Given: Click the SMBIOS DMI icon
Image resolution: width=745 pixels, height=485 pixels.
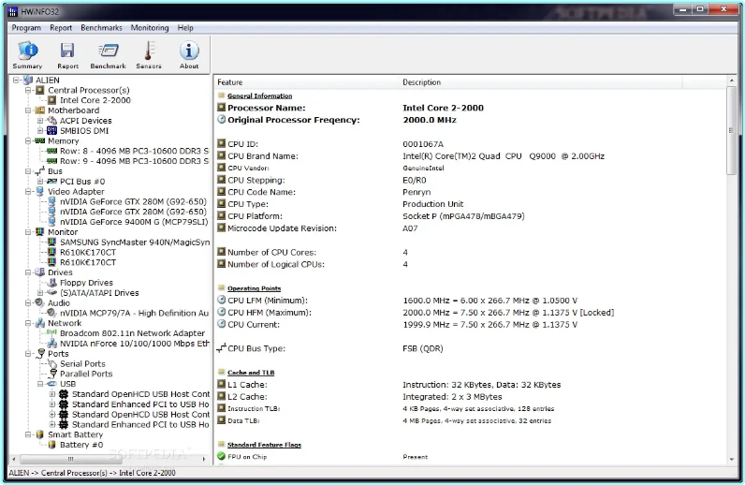Looking at the screenshot, I should [x=51, y=130].
